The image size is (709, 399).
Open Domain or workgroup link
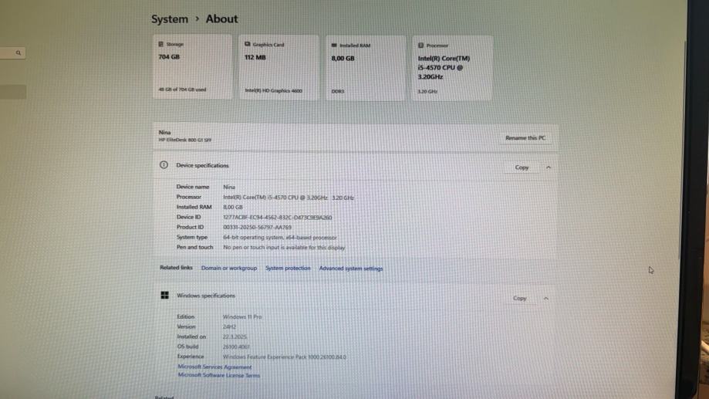point(229,269)
